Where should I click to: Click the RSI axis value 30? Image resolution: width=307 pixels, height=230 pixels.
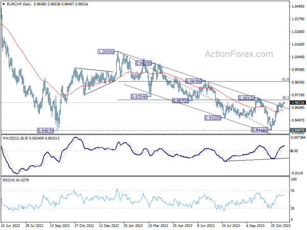point(293,209)
